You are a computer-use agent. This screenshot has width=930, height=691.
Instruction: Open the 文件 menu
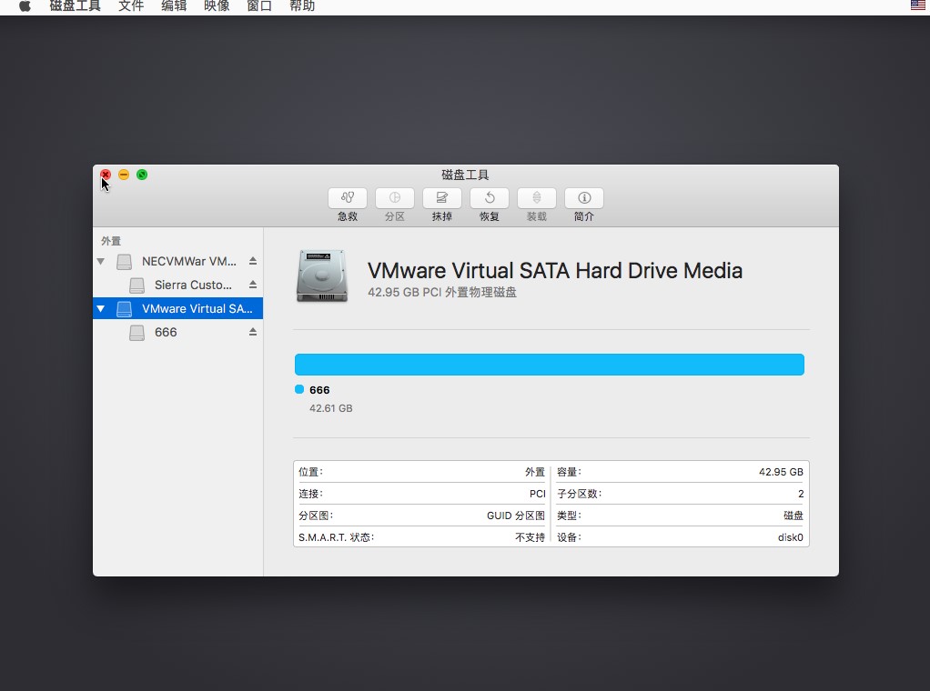131,6
